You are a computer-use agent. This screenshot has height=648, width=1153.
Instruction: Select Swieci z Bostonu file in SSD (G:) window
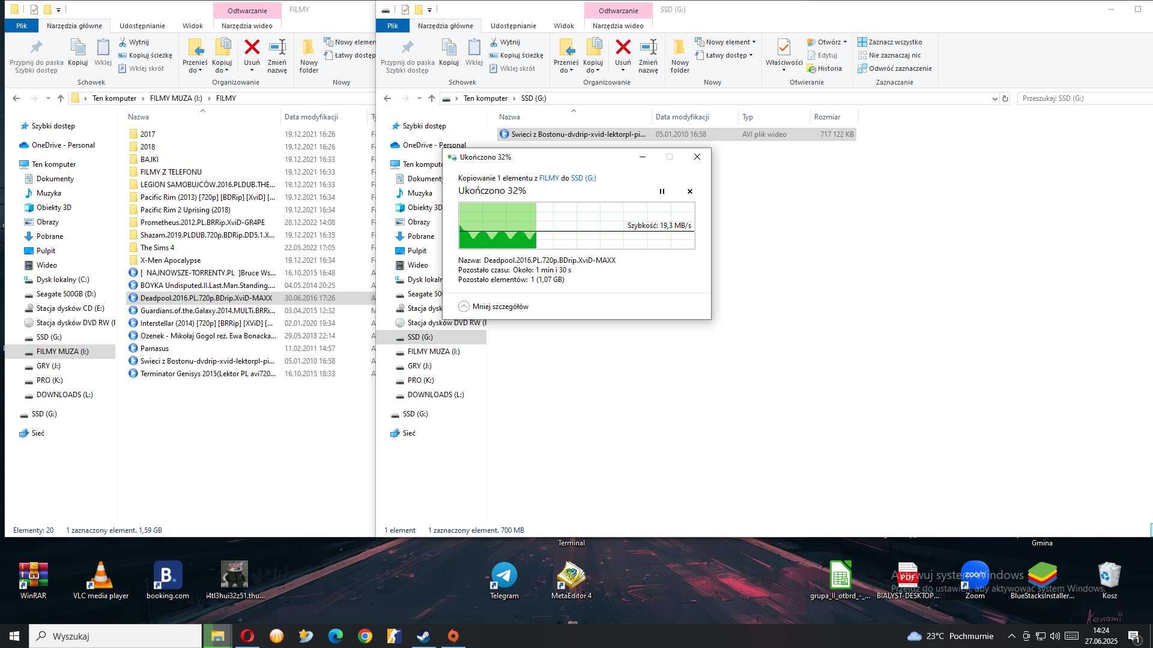tap(677, 134)
